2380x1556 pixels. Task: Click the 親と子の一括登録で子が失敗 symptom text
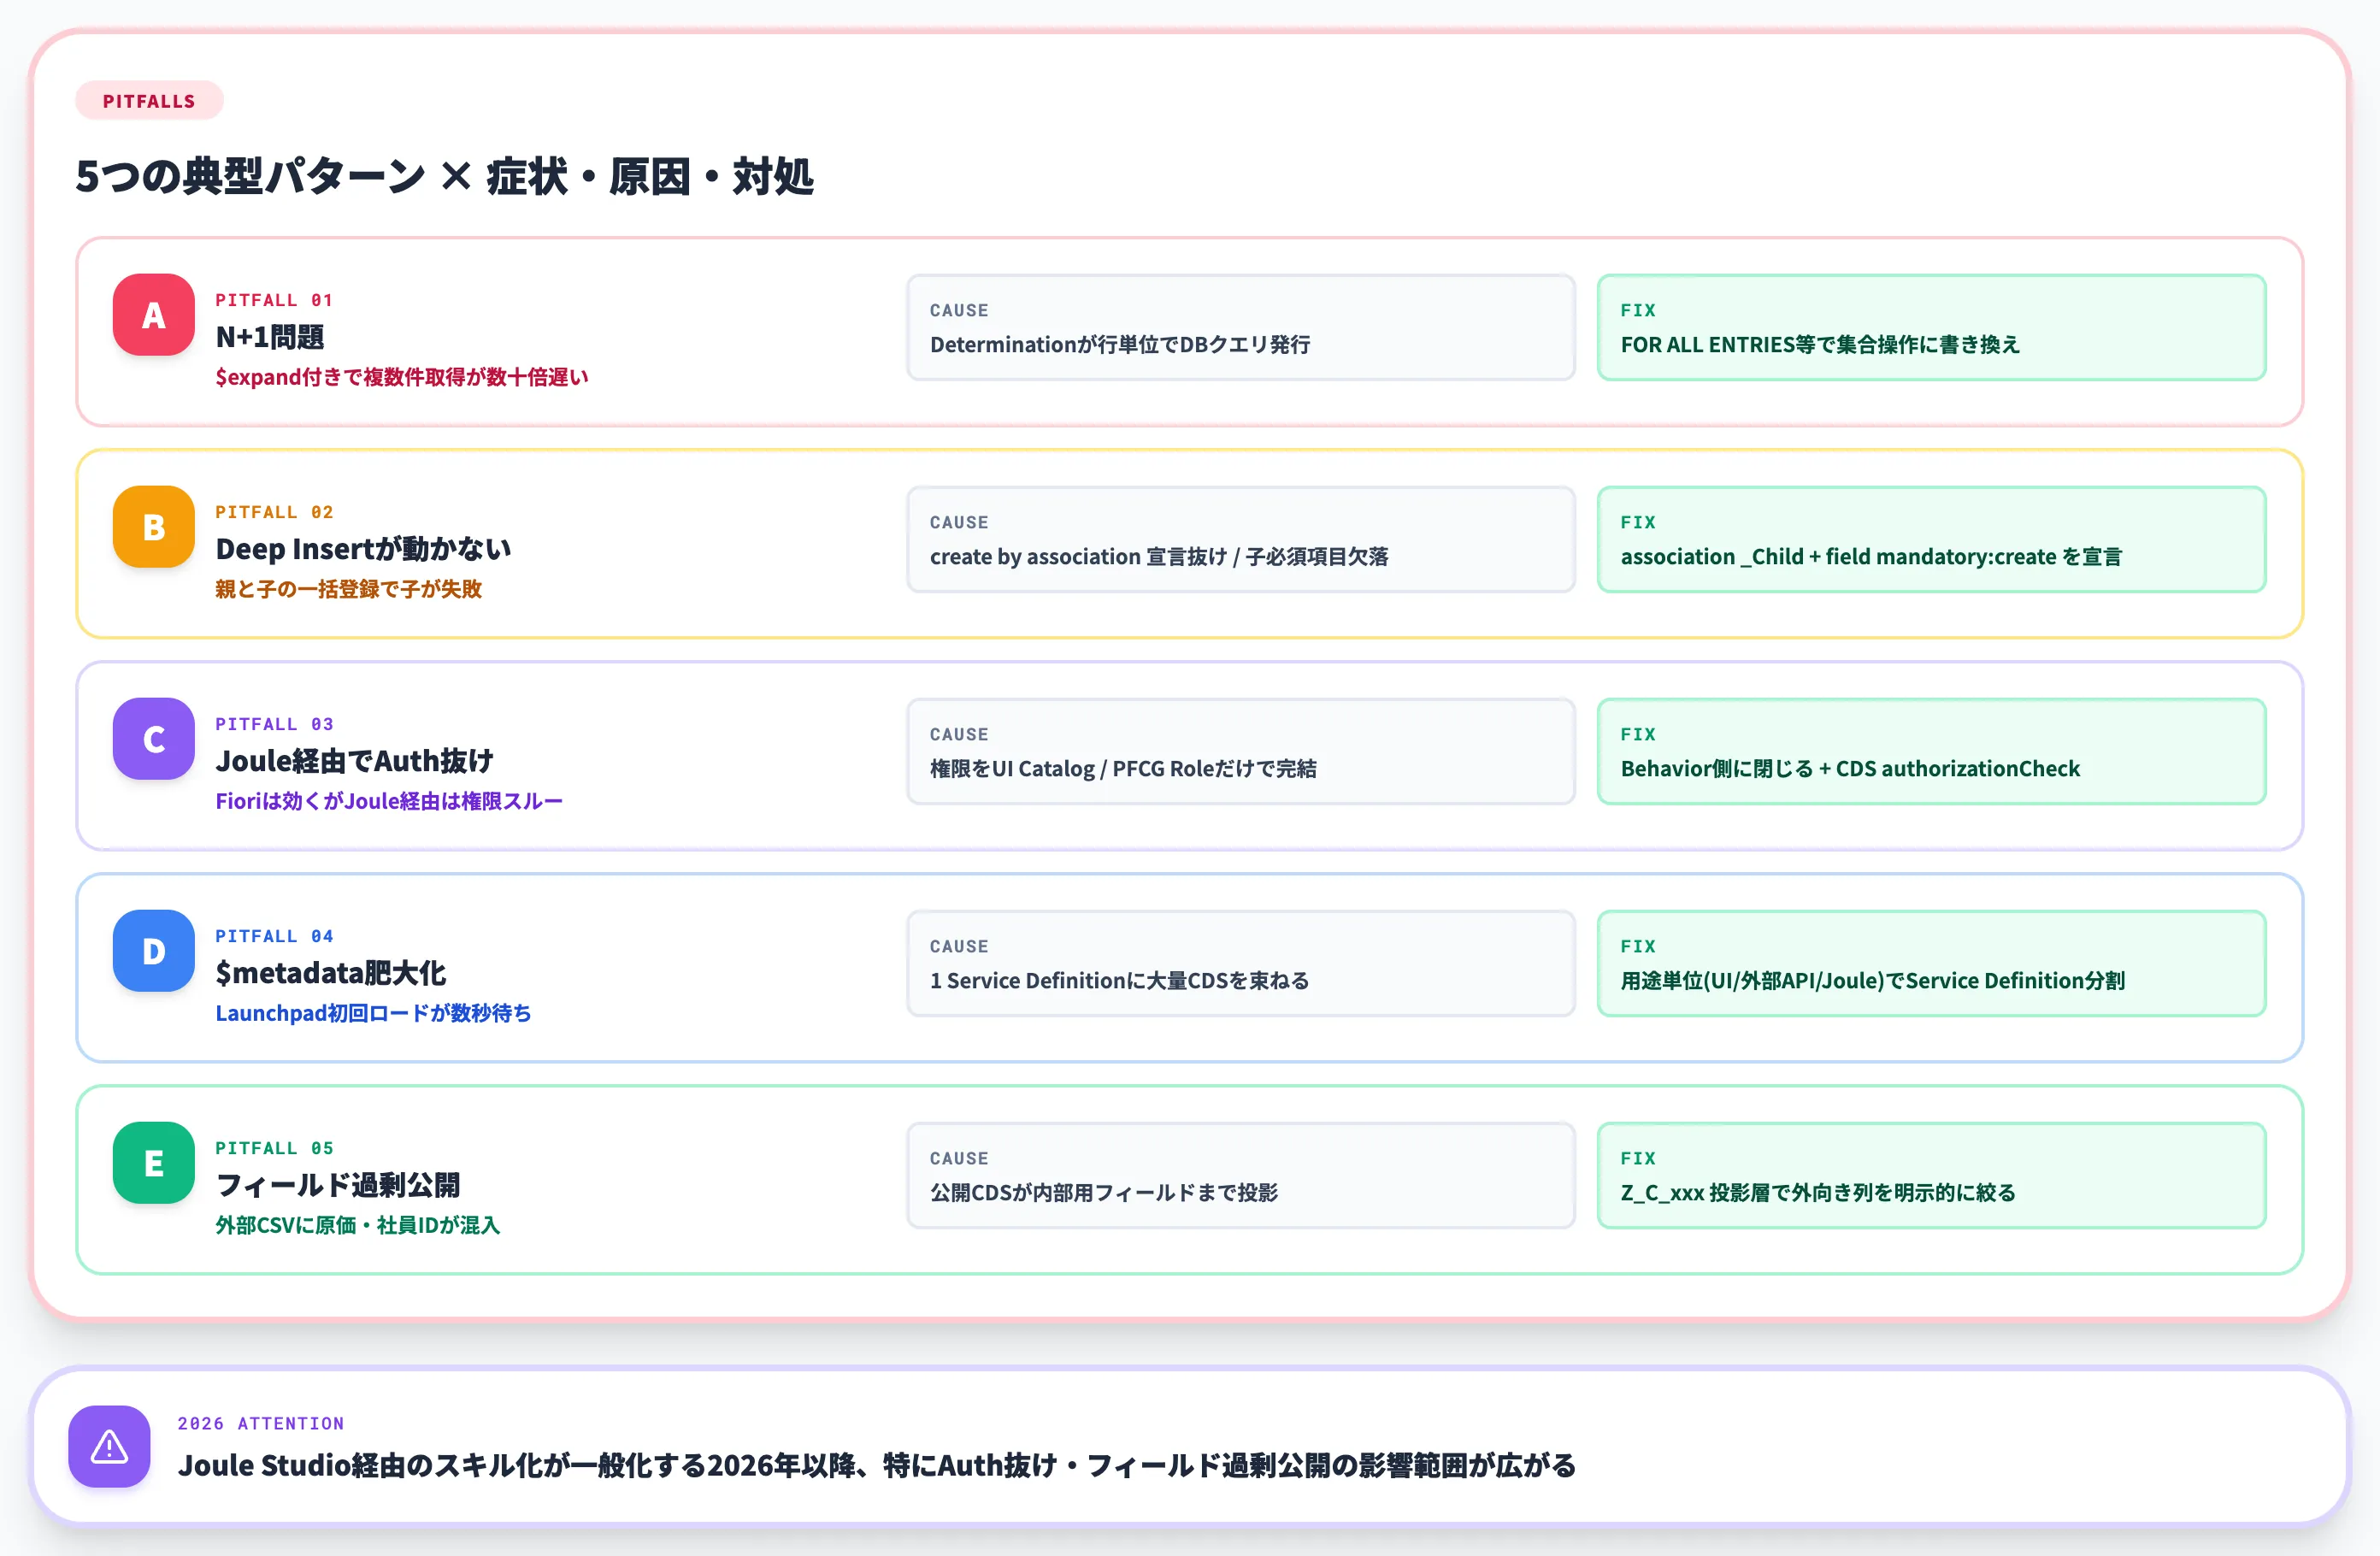(349, 589)
